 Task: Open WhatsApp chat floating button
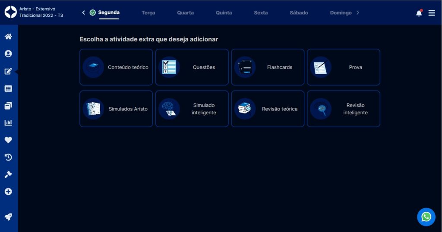click(426, 216)
